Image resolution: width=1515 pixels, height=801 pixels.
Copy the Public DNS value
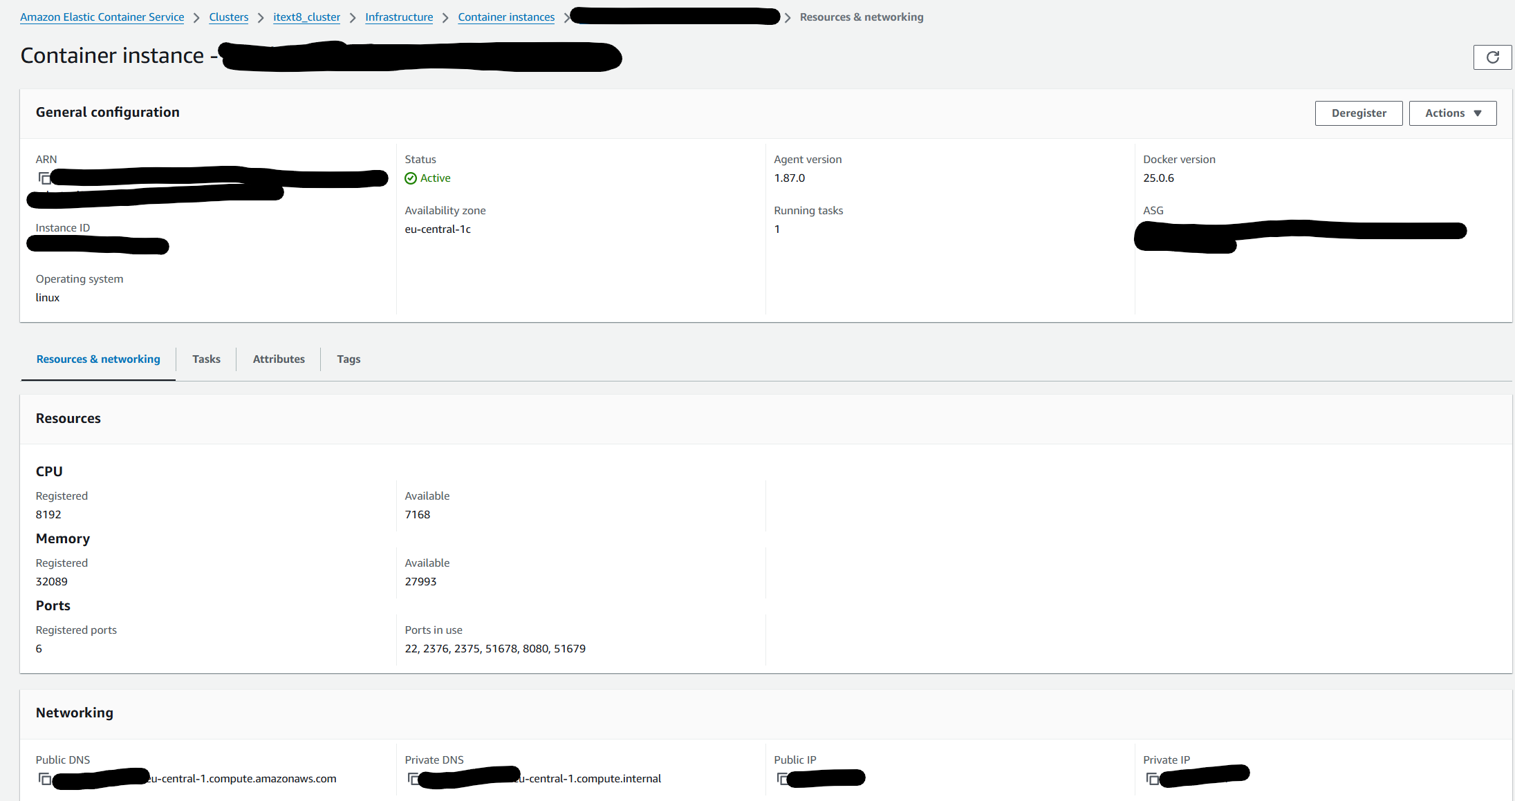pos(44,779)
